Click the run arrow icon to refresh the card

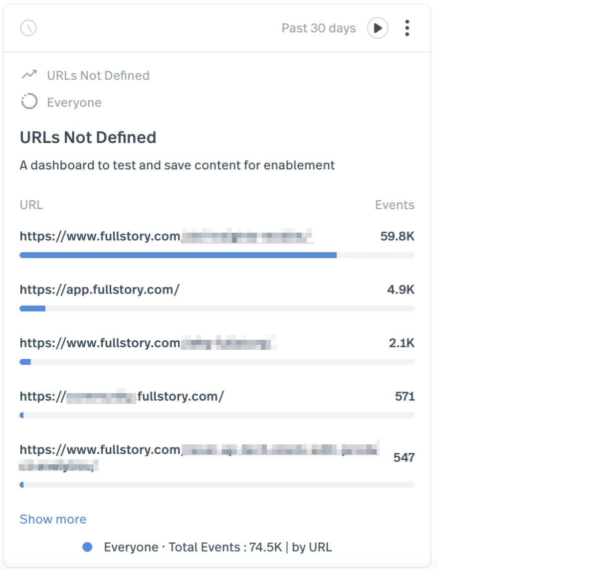[377, 28]
